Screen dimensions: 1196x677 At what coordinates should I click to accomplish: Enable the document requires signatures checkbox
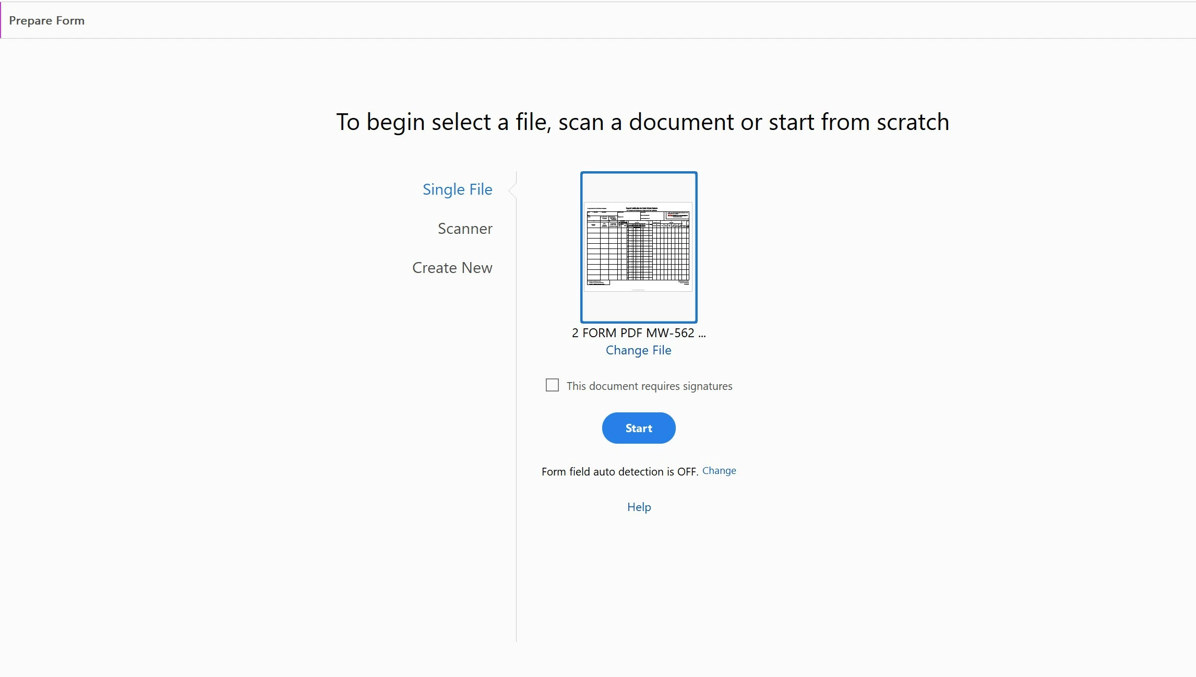(x=552, y=385)
